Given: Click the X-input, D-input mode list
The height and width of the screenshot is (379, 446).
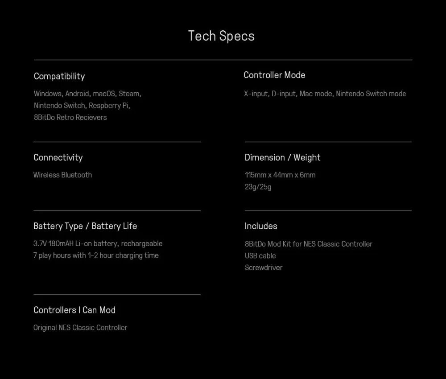Looking at the screenshot, I should coord(325,94).
